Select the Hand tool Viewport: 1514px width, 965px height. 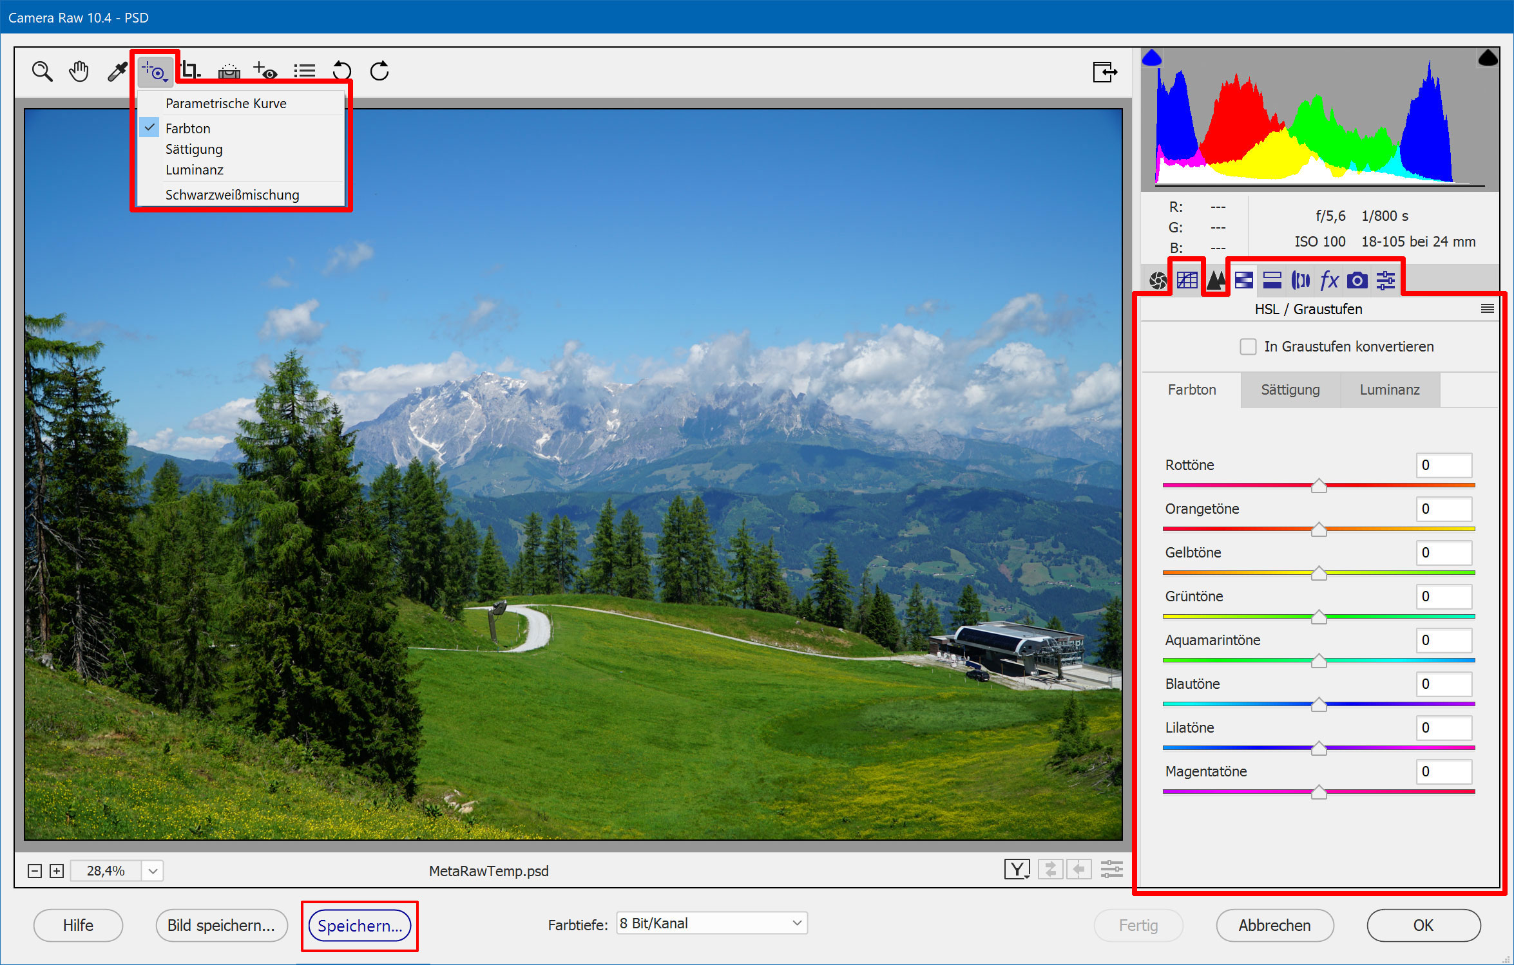pos(79,71)
